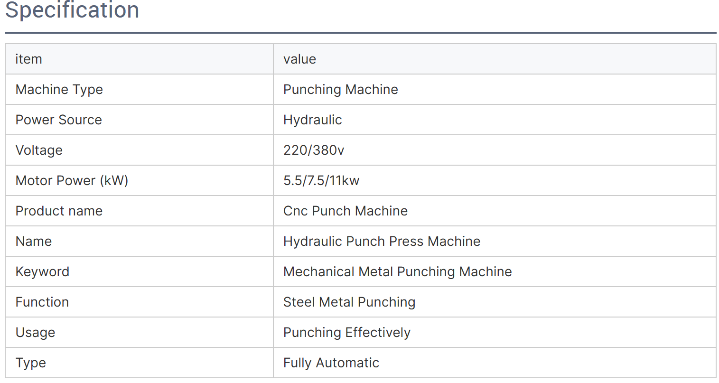Select 'Mechanical Metal Punching Machine' value

(x=397, y=272)
